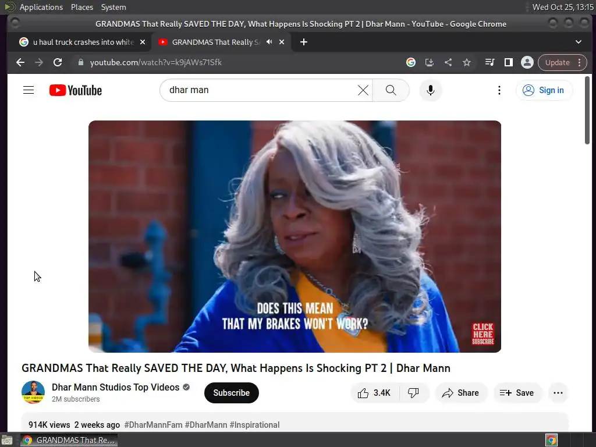596x447 pixels.
Task: Click the address bar URL
Action: point(156,62)
